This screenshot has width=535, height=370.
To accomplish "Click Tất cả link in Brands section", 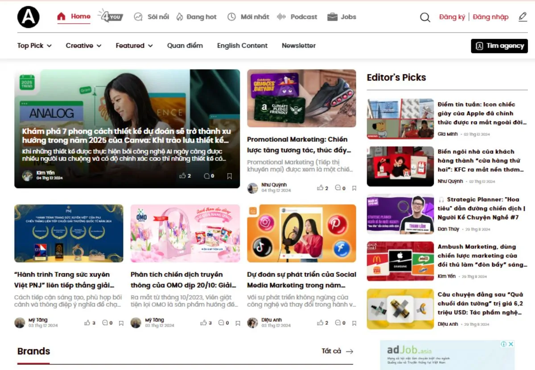I will tap(337, 351).
